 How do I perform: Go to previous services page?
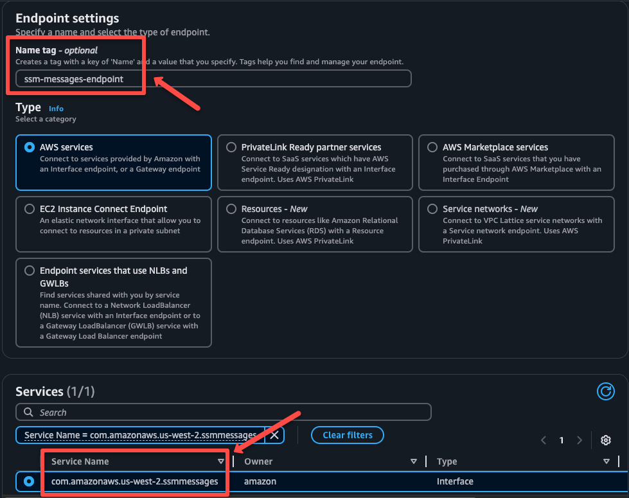pyautogui.click(x=544, y=440)
